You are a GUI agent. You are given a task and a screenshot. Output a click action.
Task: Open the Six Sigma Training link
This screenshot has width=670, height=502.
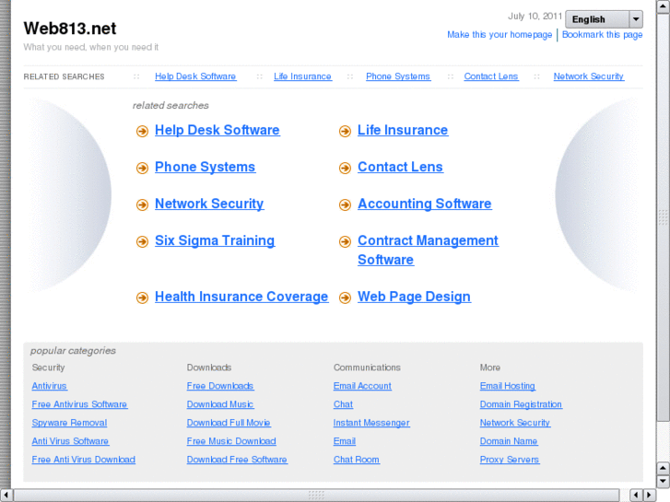pyautogui.click(x=215, y=240)
